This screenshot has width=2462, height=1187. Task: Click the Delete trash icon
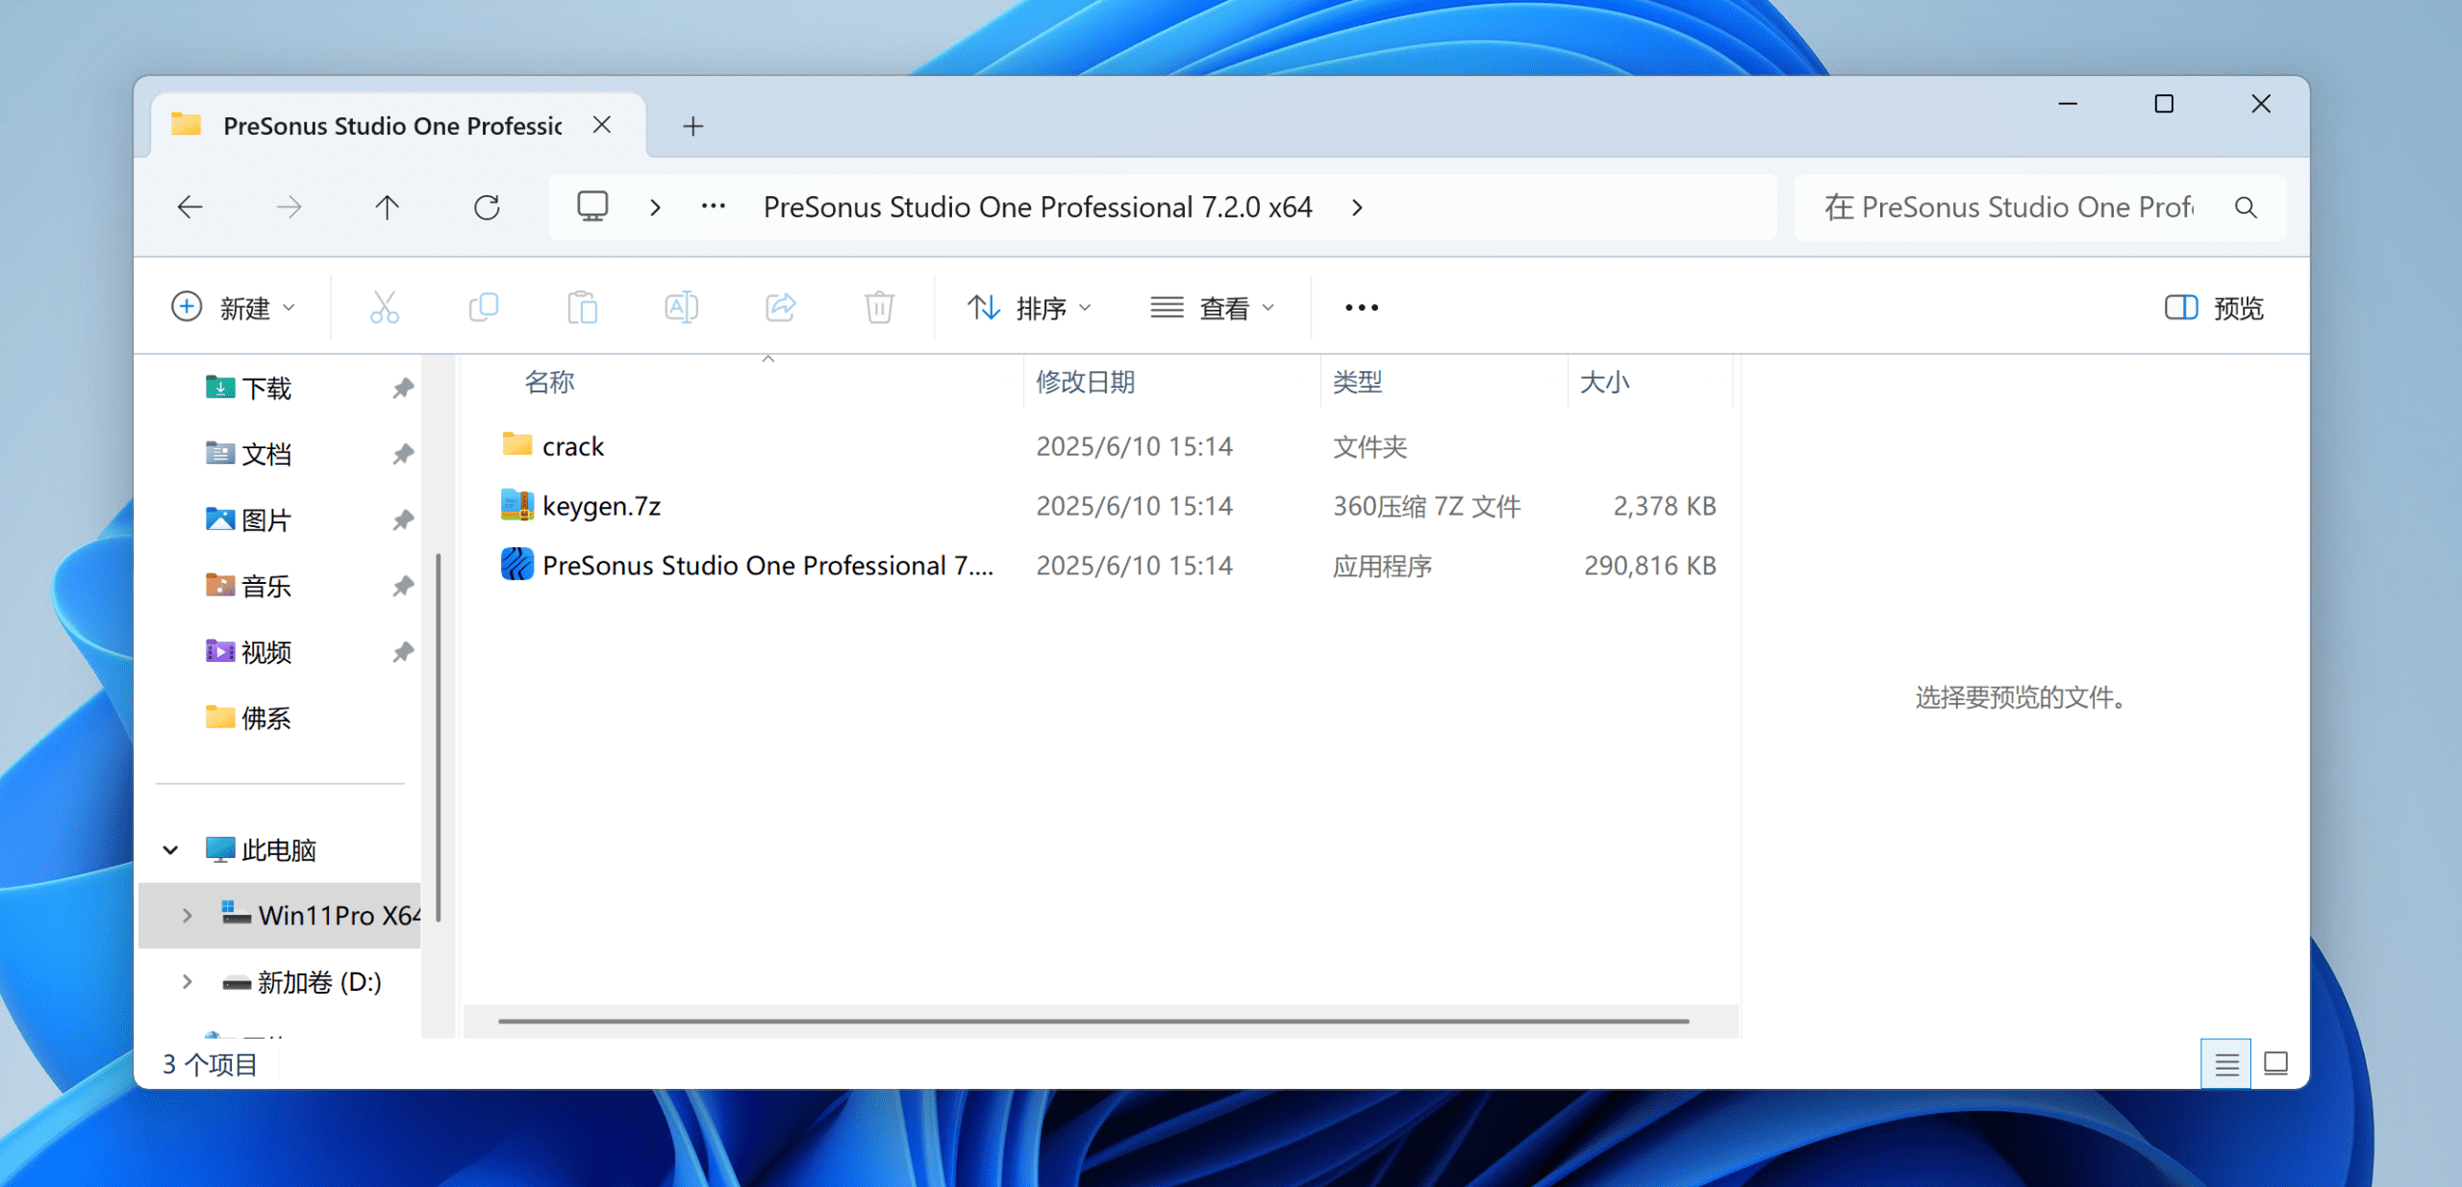pyautogui.click(x=879, y=308)
